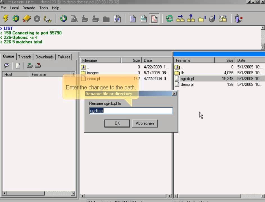
Task: Click the compare documents toolbar icon
Action: pos(117,19)
